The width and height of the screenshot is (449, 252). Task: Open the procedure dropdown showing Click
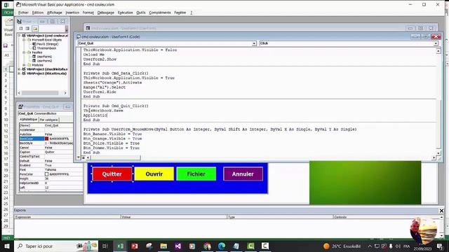[x=435, y=43]
